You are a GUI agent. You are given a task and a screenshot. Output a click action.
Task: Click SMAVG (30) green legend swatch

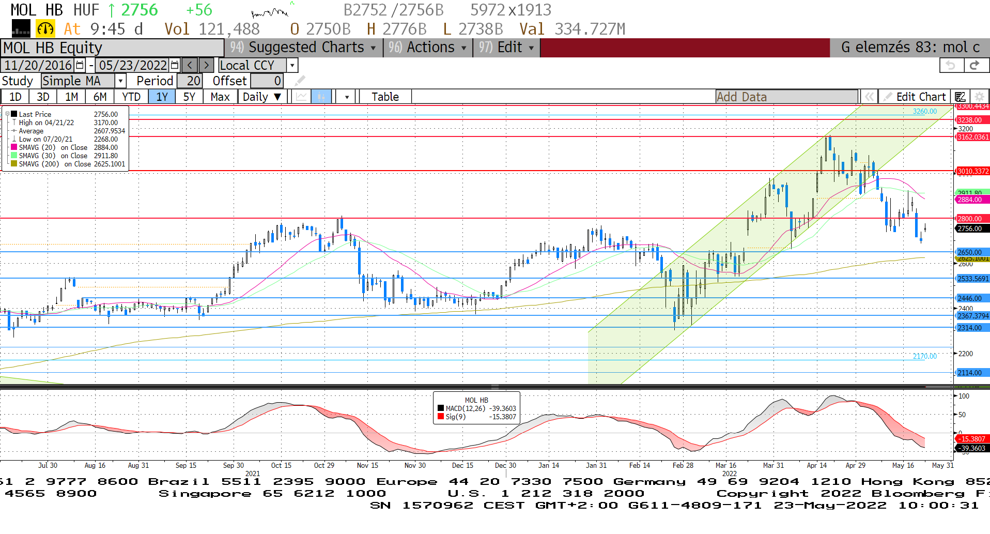click(x=14, y=156)
